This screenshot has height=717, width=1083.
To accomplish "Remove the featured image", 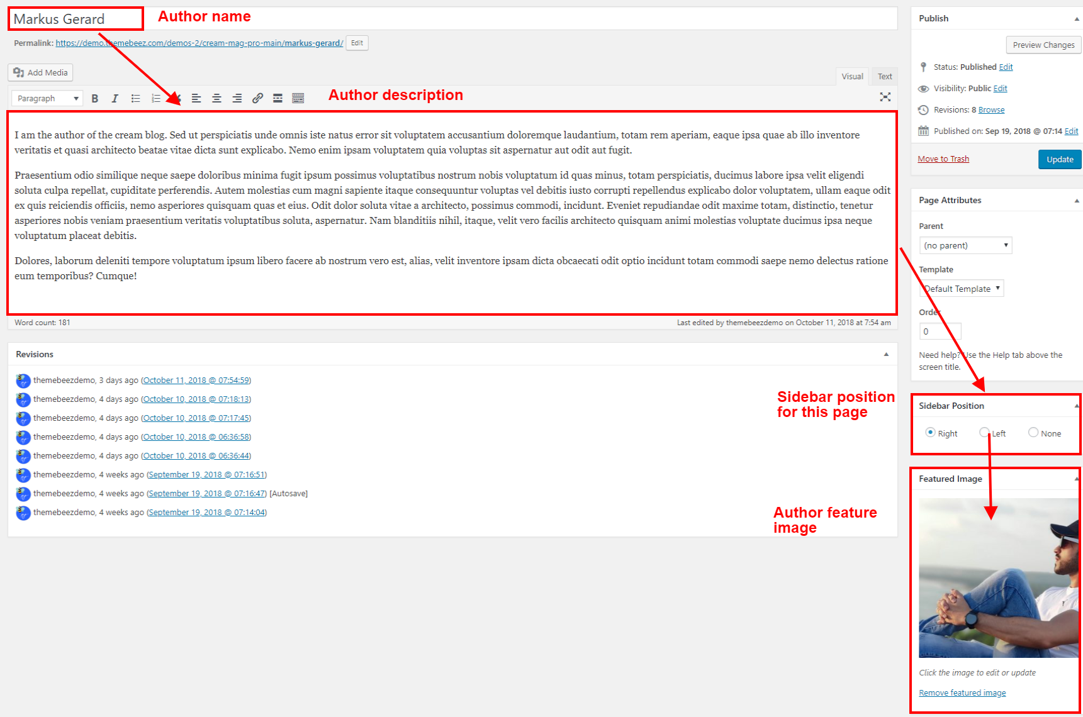I will tap(962, 693).
